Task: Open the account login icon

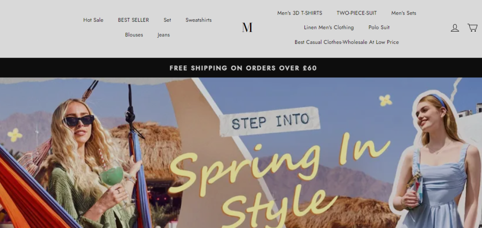Action: pyautogui.click(x=455, y=28)
